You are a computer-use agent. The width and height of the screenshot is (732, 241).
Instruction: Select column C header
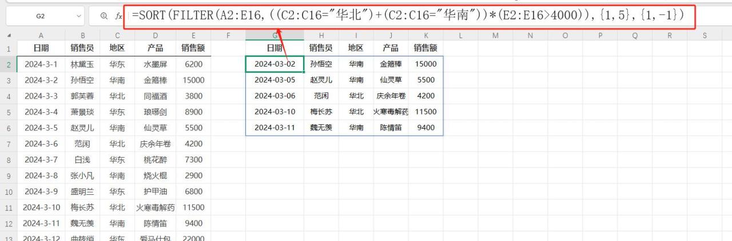pyautogui.click(x=117, y=36)
